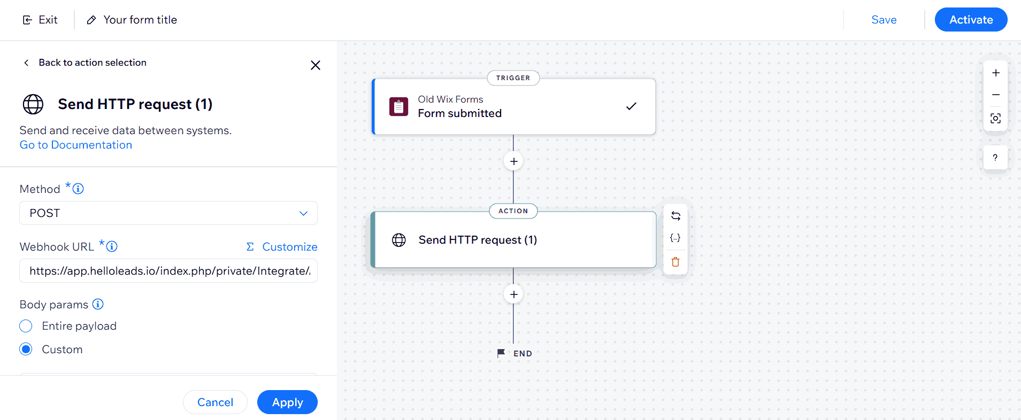This screenshot has height=420, width=1021.
Task: Click the Webhook URL info icon
Action: click(x=112, y=246)
